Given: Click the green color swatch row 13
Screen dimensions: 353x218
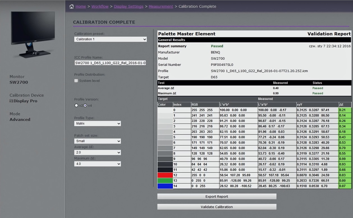Looking at the screenshot, I should [165, 181].
